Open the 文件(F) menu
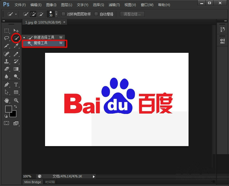 [20, 5]
